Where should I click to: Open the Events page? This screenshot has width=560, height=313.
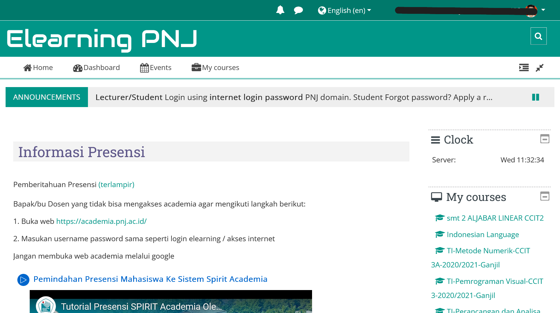coord(161,67)
